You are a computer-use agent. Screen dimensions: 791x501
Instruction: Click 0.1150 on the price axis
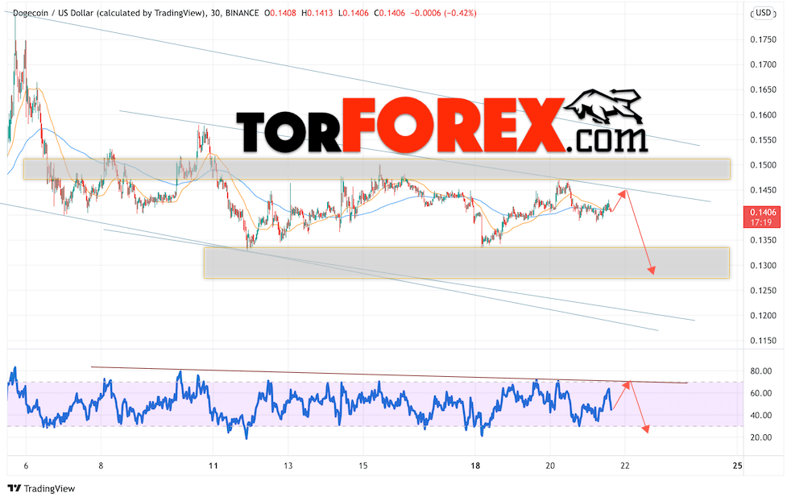coord(763,341)
